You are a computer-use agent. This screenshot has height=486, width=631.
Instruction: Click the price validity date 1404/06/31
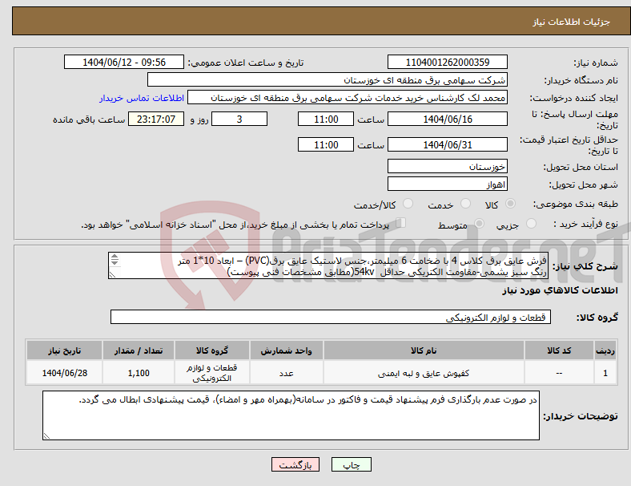click(447, 144)
